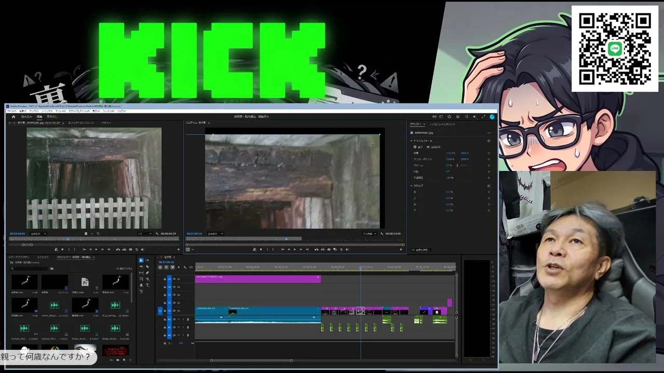Image resolution: width=664 pixels, height=373 pixels.
Task: Open the Program monitor button editor plus
Action: click(x=400, y=250)
